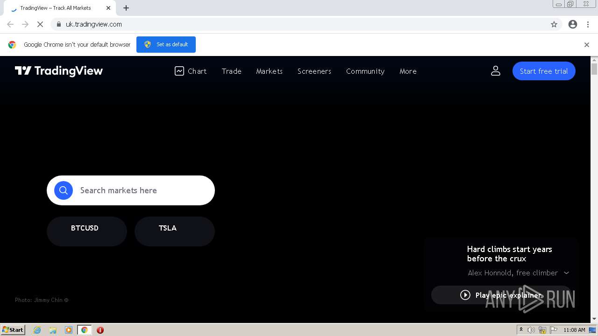The image size is (598, 336).
Task: Open the Chrome three-dot menu
Action: pos(588,24)
